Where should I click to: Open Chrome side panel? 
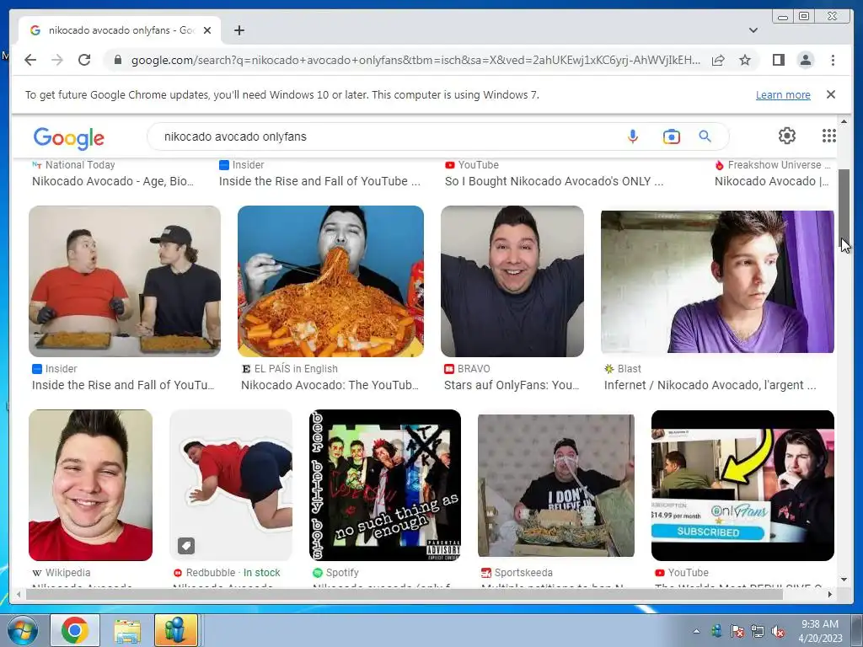coord(778,60)
